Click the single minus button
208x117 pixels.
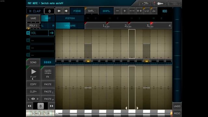click(117, 11)
